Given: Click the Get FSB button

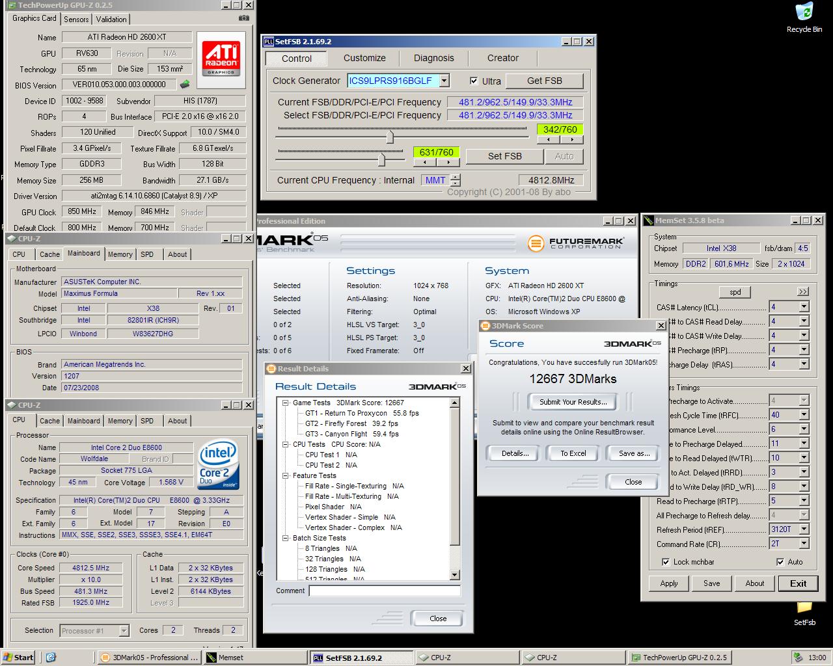Looking at the screenshot, I should click(x=545, y=81).
